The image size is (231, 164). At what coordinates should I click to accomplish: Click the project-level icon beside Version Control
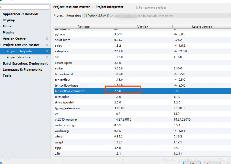click(47, 39)
